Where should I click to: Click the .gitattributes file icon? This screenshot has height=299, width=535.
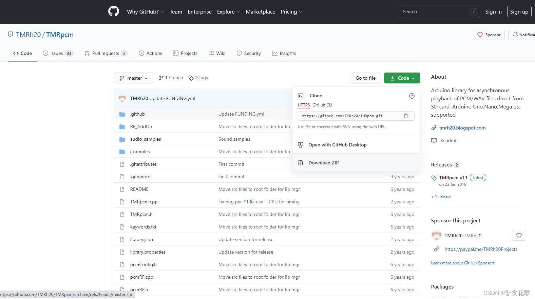pyautogui.click(x=122, y=164)
